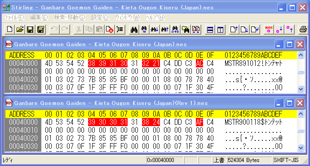
Task: Click highlighted byte 24 in Rev 1 window
Action: pyautogui.click(x=156, y=122)
